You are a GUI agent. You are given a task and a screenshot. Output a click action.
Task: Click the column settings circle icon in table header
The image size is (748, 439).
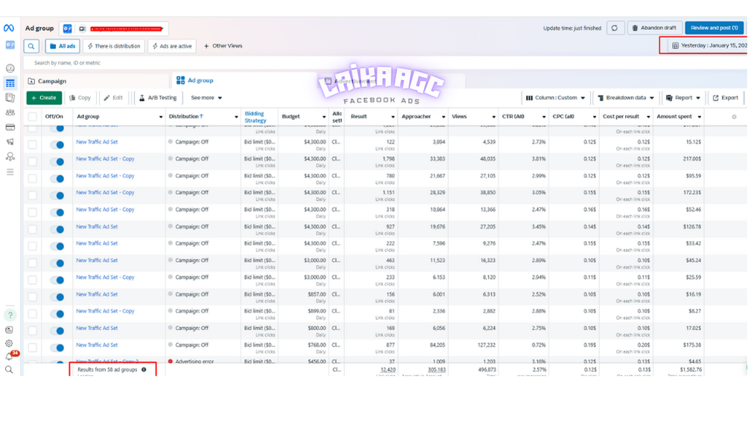[x=734, y=117]
